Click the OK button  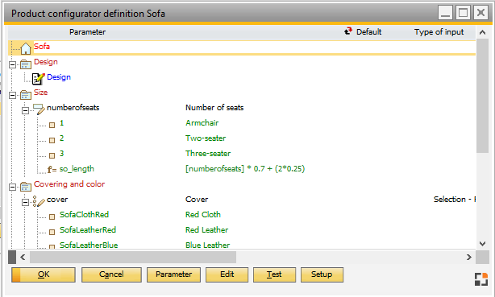pos(44,274)
